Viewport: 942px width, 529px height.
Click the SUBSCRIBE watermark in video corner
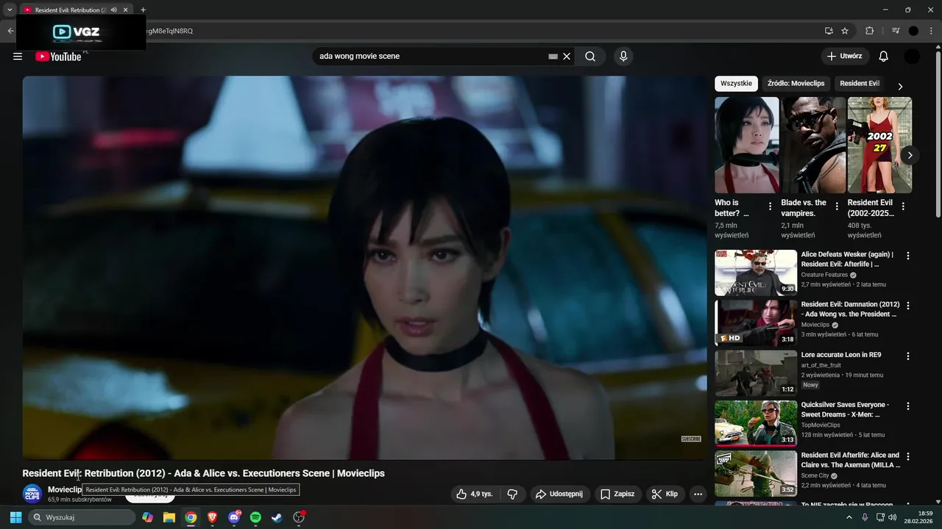click(x=691, y=439)
